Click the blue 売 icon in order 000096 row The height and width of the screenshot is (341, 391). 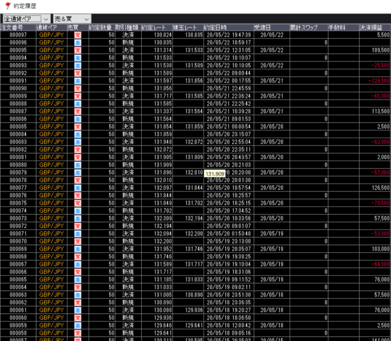tap(77, 42)
